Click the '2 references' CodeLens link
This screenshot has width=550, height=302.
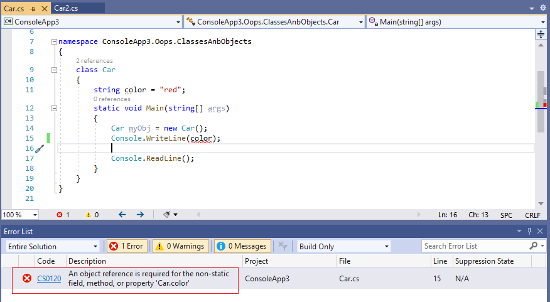[94, 61]
